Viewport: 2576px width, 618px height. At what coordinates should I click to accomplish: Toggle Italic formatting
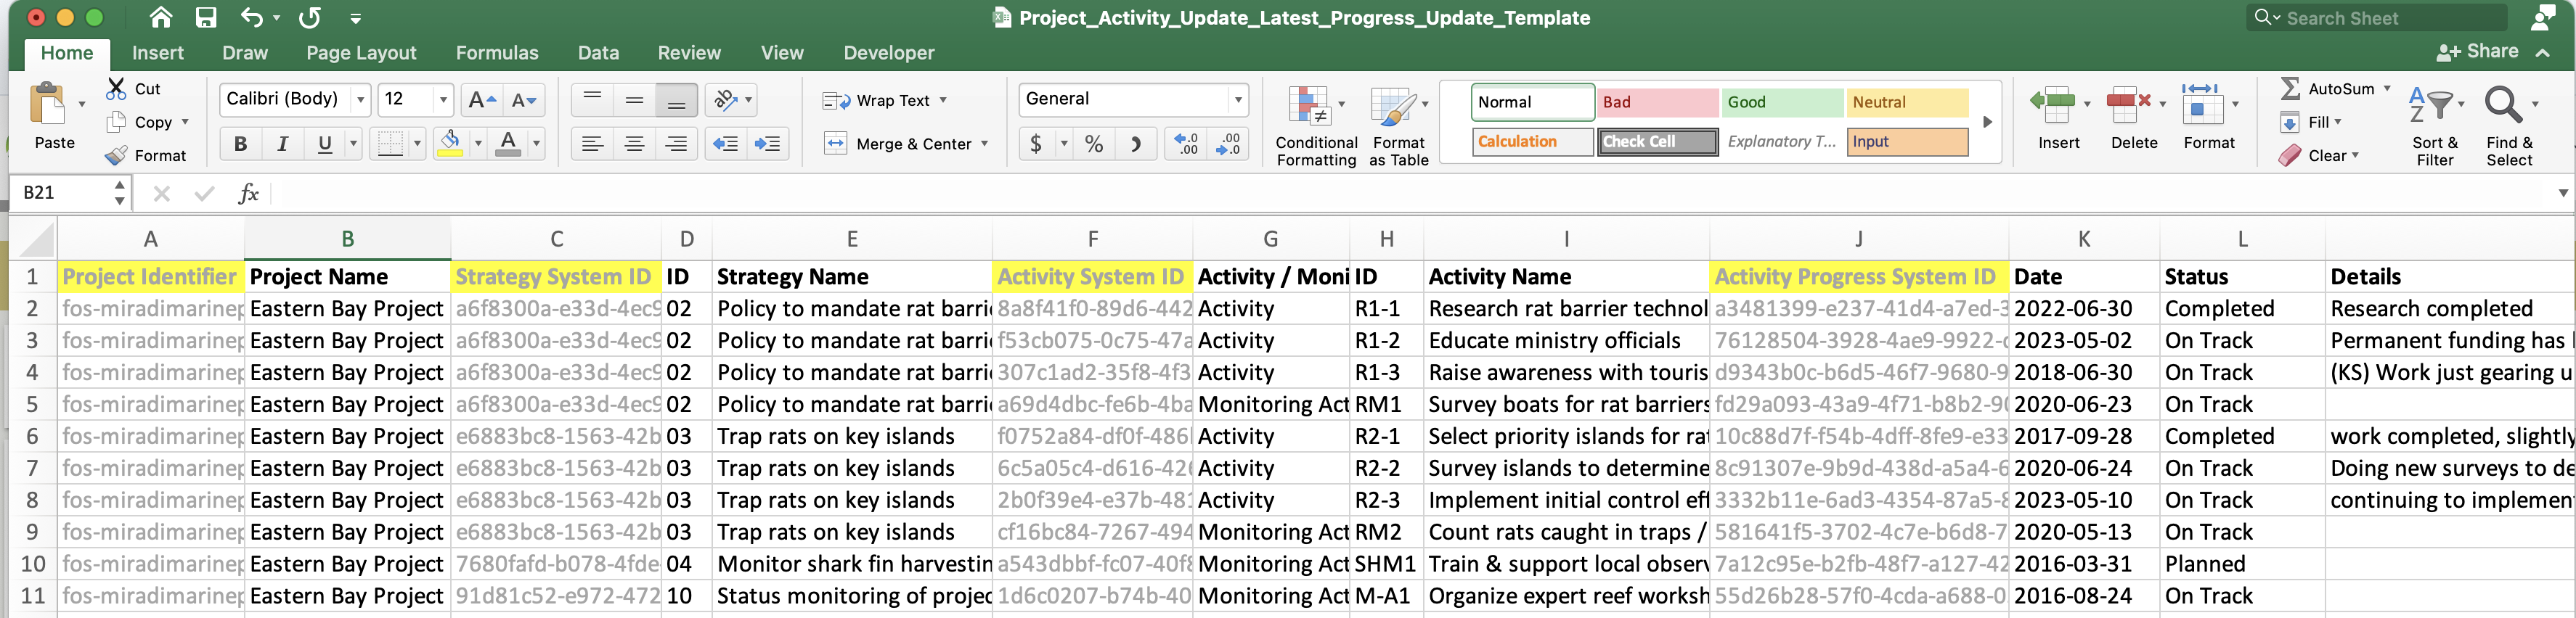point(282,144)
